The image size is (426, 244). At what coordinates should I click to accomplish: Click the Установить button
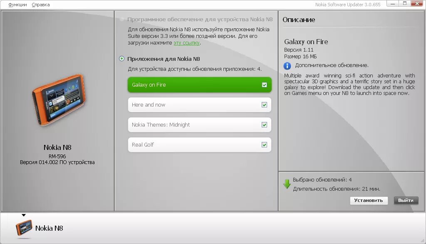tap(369, 200)
